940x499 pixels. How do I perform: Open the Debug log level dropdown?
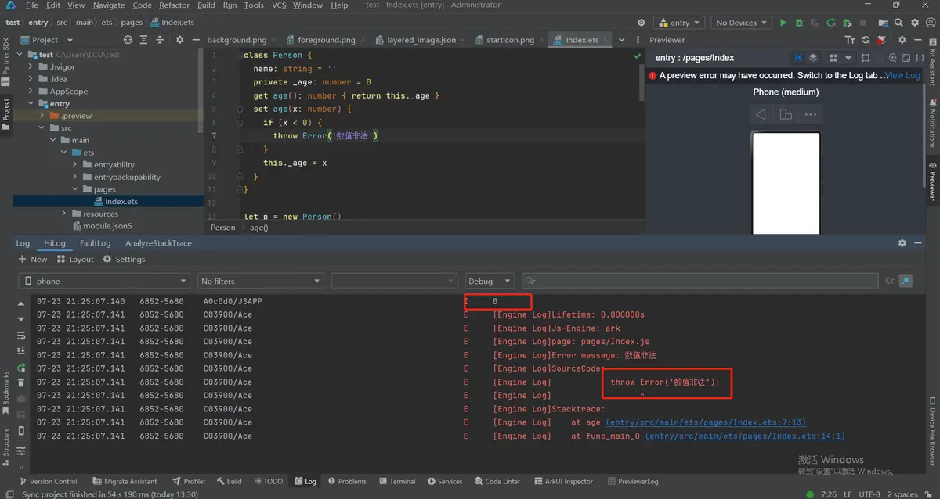pyautogui.click(x=489, y=281)
